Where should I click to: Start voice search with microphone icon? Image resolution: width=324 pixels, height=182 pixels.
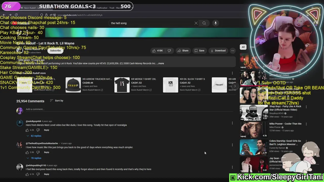[216, 23]
